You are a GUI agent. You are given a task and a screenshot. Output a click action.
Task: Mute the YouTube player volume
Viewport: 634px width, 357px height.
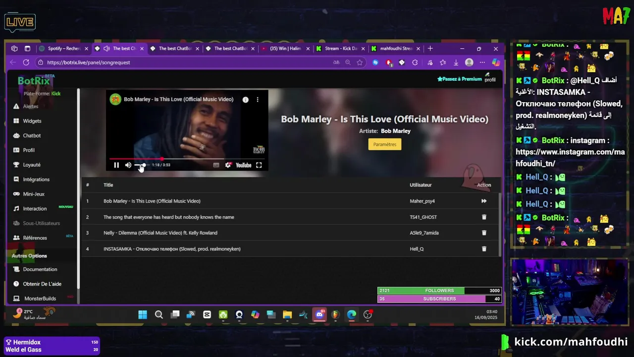pyautogui.click(x=128, y=165)
